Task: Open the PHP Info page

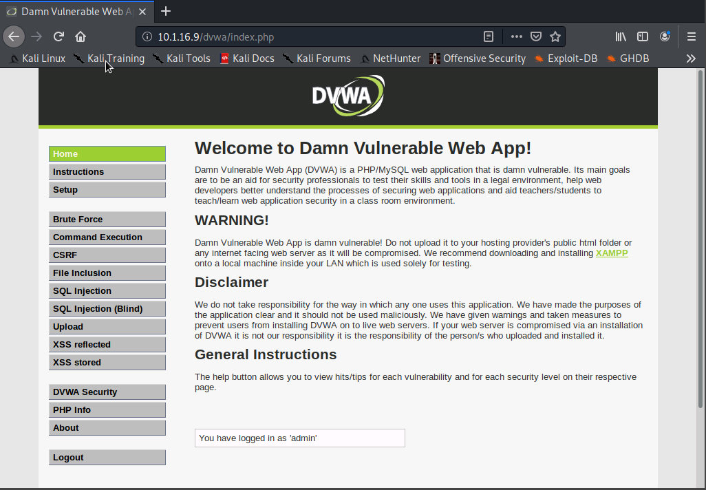Action: click(107, 410)
